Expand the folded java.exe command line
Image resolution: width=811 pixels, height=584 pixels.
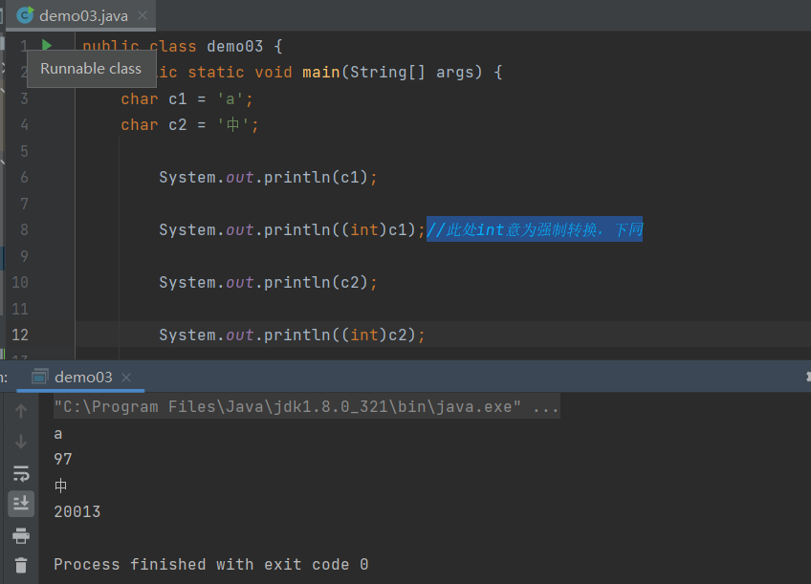pos(546,407)
